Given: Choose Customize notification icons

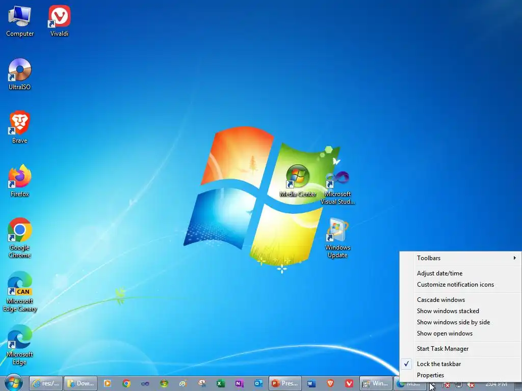Looking at the screenshot, I should click(x=460, y=284).
